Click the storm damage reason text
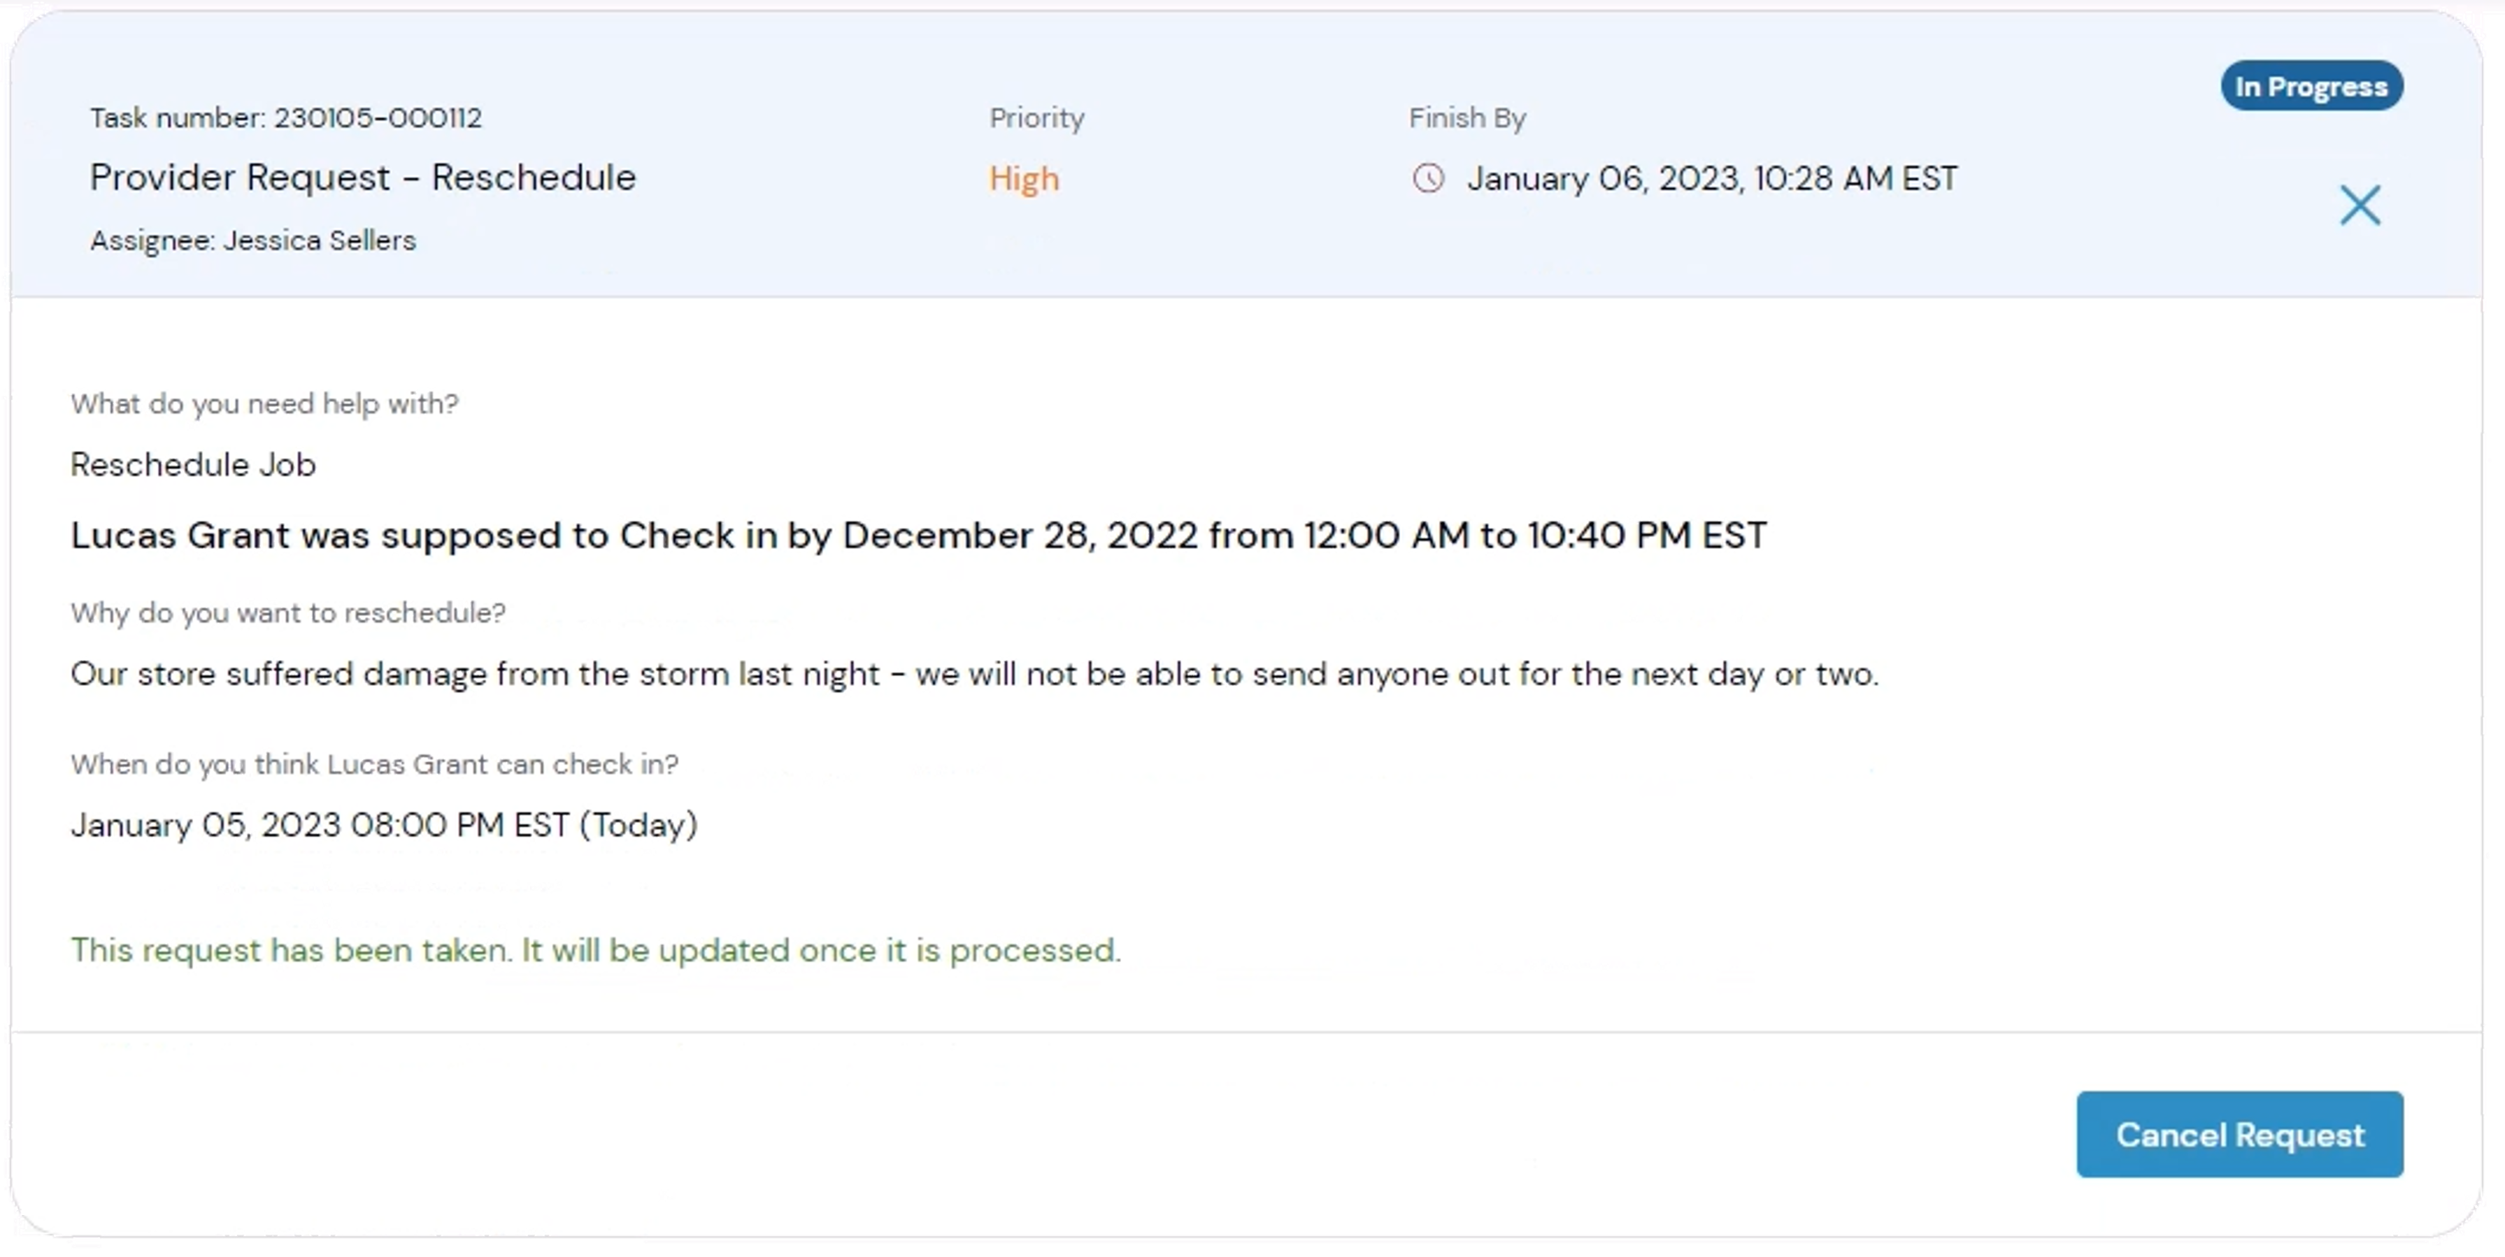The image size is (2505, 1257). pos(973,674)
